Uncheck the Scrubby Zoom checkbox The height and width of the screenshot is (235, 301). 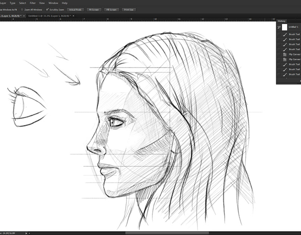point(47,10)
